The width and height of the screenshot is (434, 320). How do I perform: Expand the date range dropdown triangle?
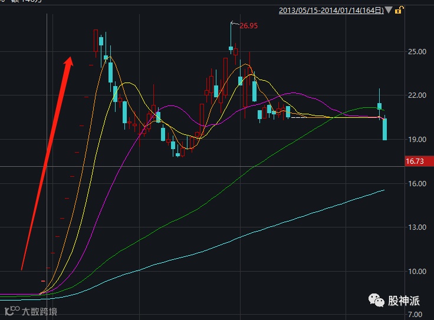pos(389,10)
